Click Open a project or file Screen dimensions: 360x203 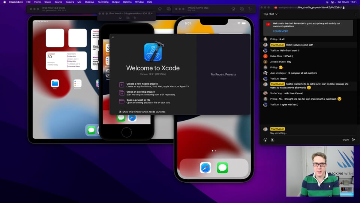(x=145, y=101)
